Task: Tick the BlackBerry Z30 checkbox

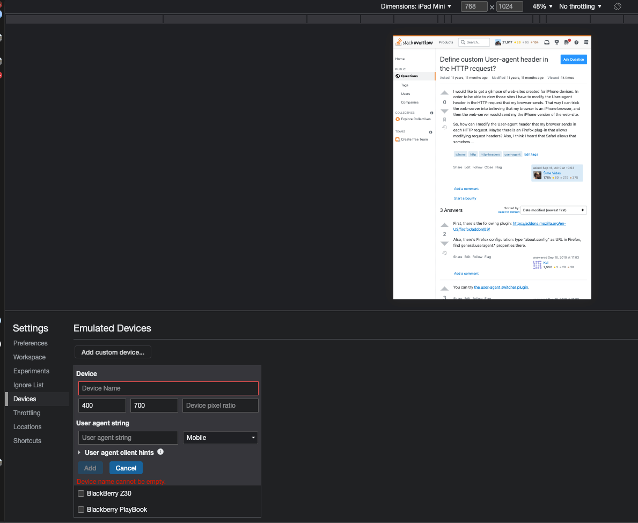Action: [81, 493]
